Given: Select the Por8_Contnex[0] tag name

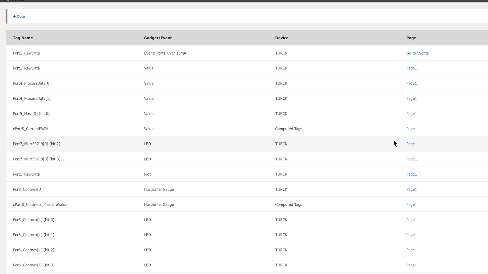Looking at the screenshot, I should [27, 189].
